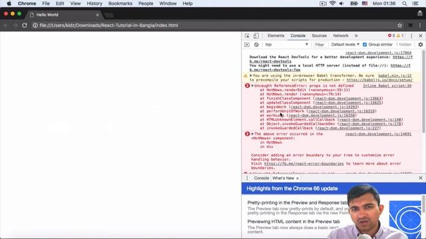Open the babeljs.io docs setup link

(379, 80)
